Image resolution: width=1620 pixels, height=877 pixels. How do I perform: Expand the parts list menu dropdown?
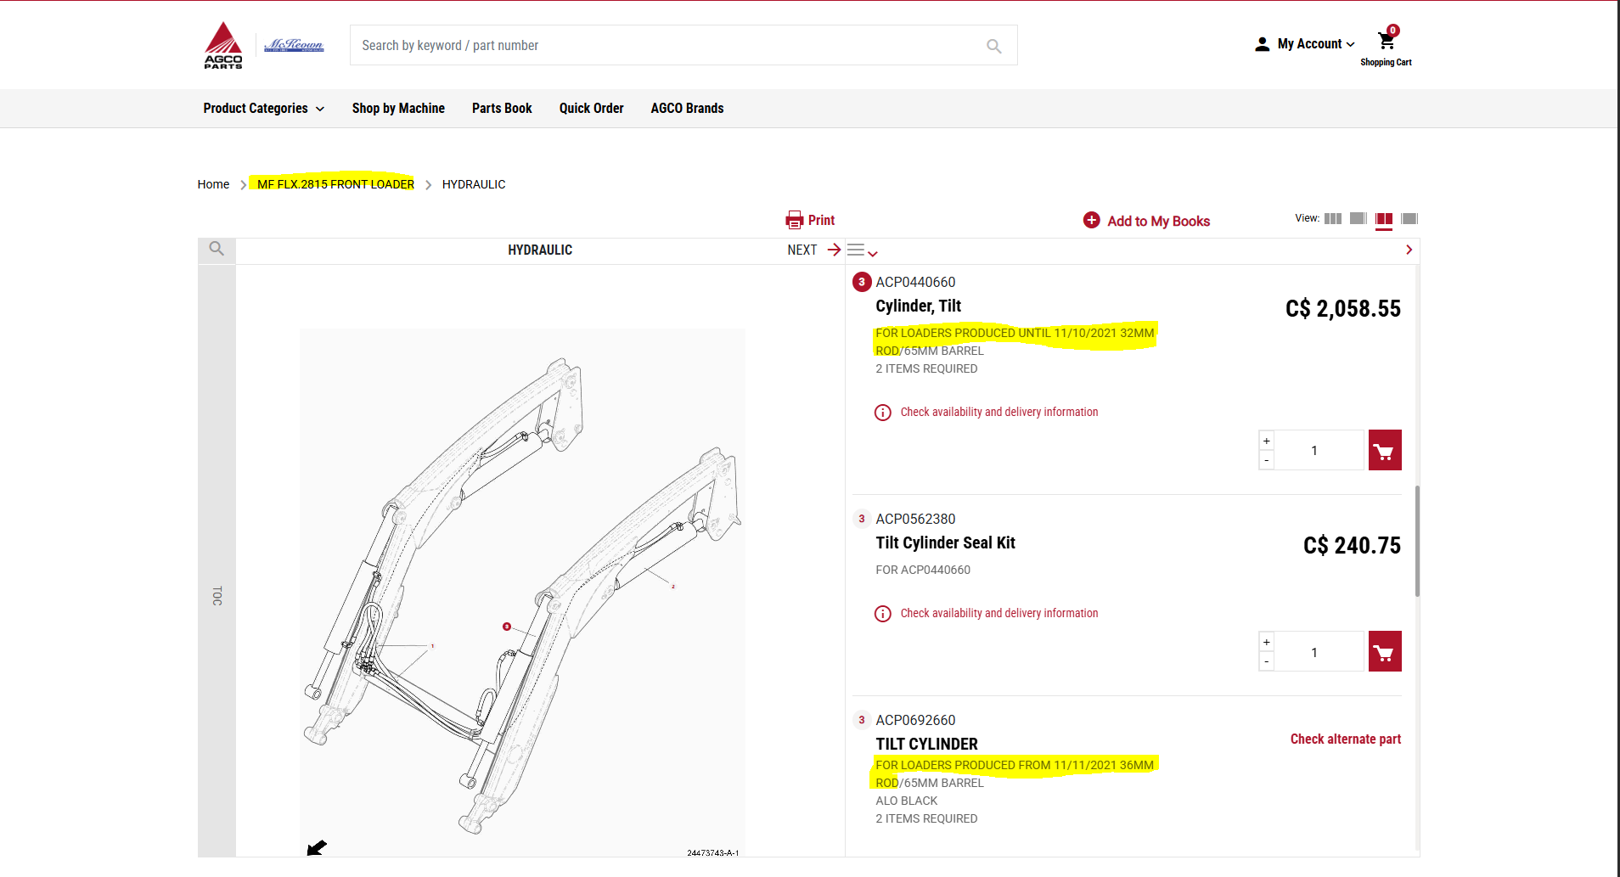pos(862,250)
